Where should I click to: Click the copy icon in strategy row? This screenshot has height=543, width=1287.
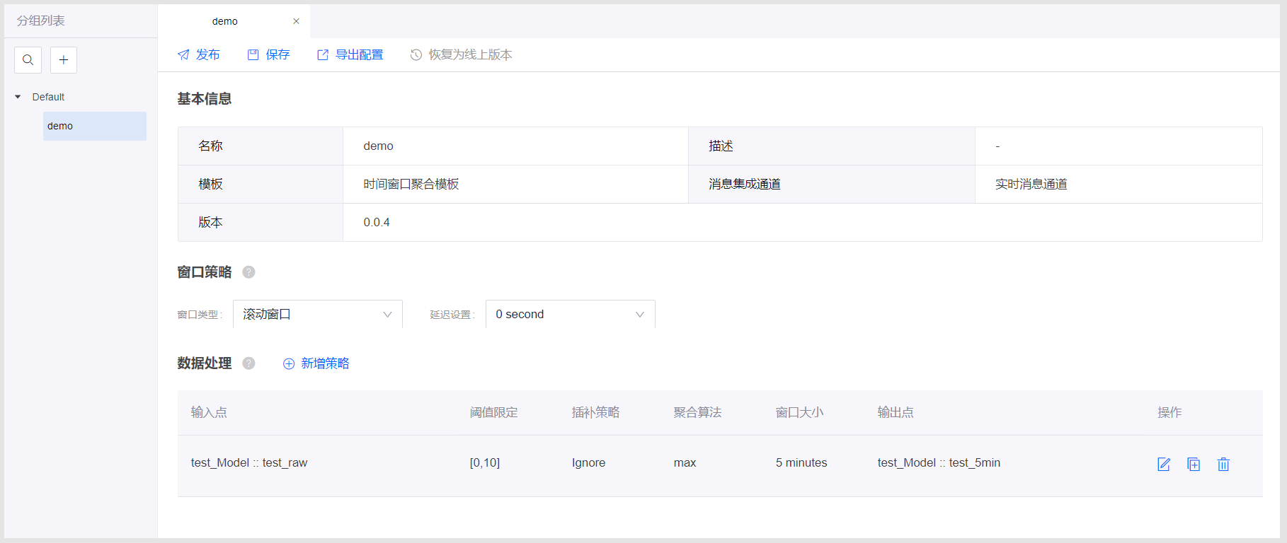[x=1194, y=464]
